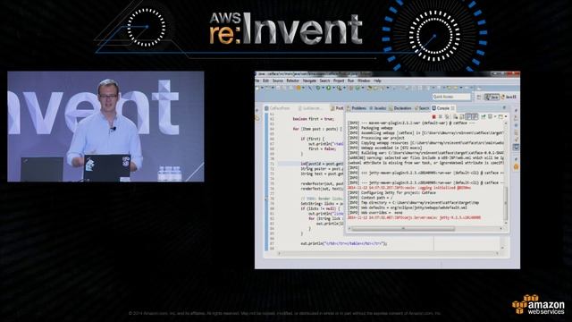Image resolution: width=572 pixels, height=322 pixels.
Task: Open the Window menu
Action: coord(364,80)
